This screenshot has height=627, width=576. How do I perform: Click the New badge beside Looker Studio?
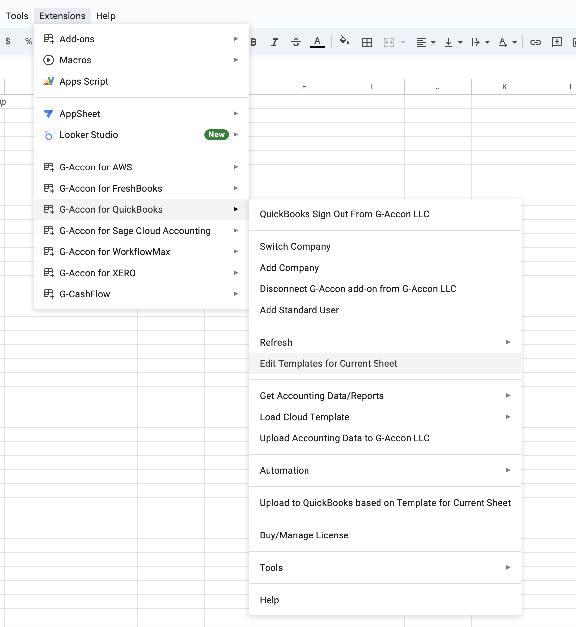click(216, 135)
